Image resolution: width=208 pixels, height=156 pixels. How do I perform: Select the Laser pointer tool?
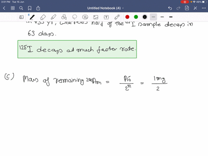point(117,17)
